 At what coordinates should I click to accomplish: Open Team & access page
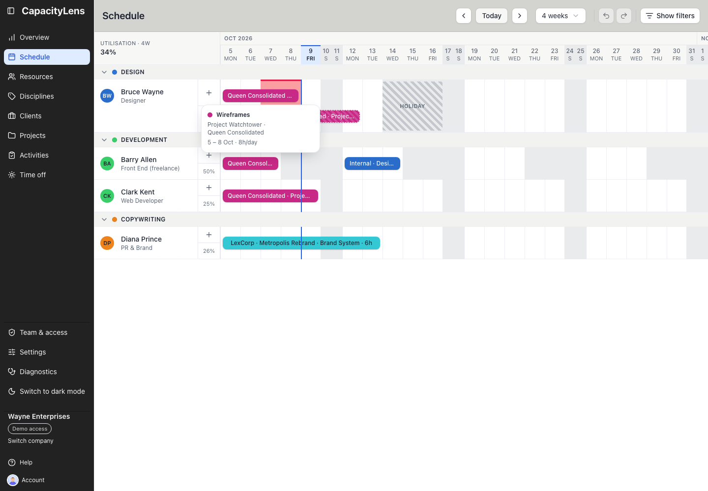pos(47,332)
